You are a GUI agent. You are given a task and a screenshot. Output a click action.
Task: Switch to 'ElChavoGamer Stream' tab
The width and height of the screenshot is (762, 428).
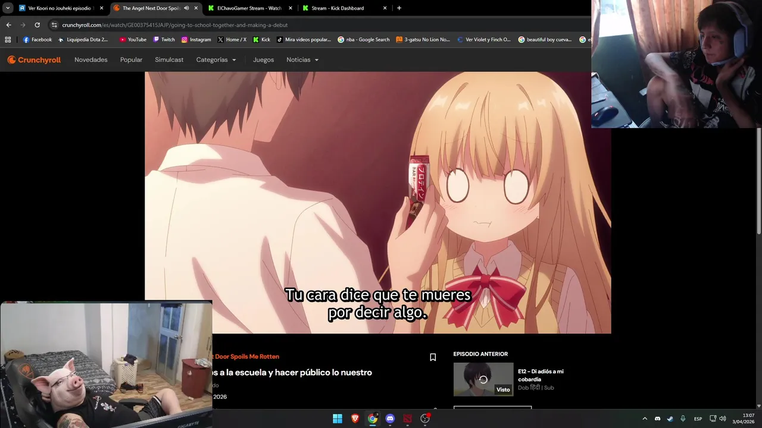(x=250, y=8)
